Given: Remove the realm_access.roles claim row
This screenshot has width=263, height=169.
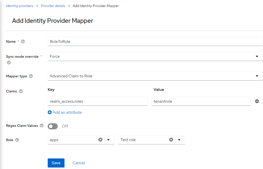Looking at the screenshot, I should (x=257, y=101).
